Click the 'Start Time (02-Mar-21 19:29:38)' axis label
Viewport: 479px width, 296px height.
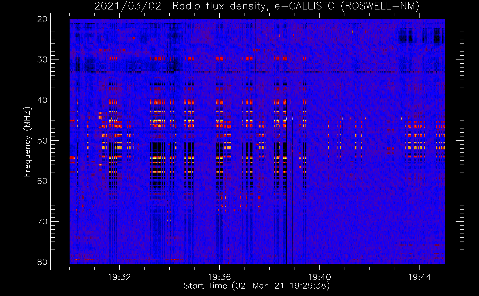click(x=257, y=286)
